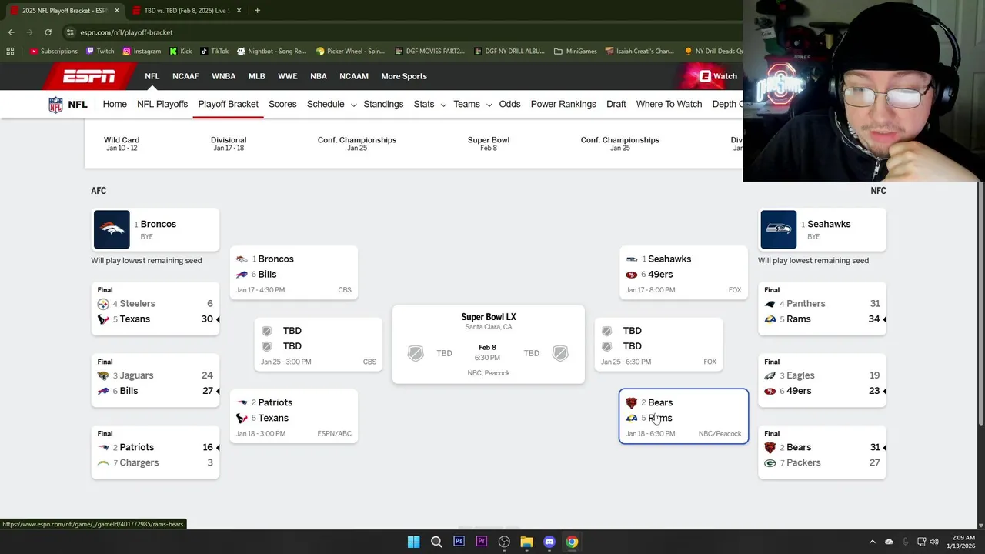Close the TBD vs. TBD tab

pos(239,11)
